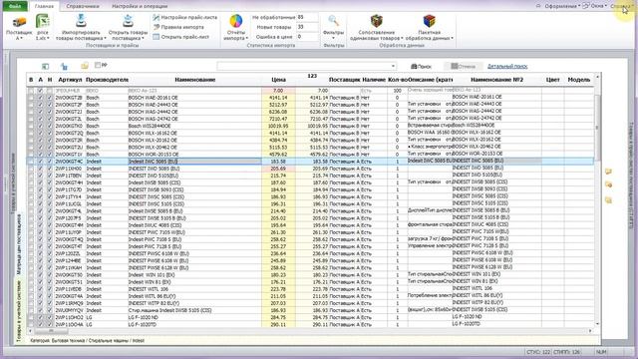Click the Поиск search button
This screenshot has height=359, width=638.
(421, 67)
